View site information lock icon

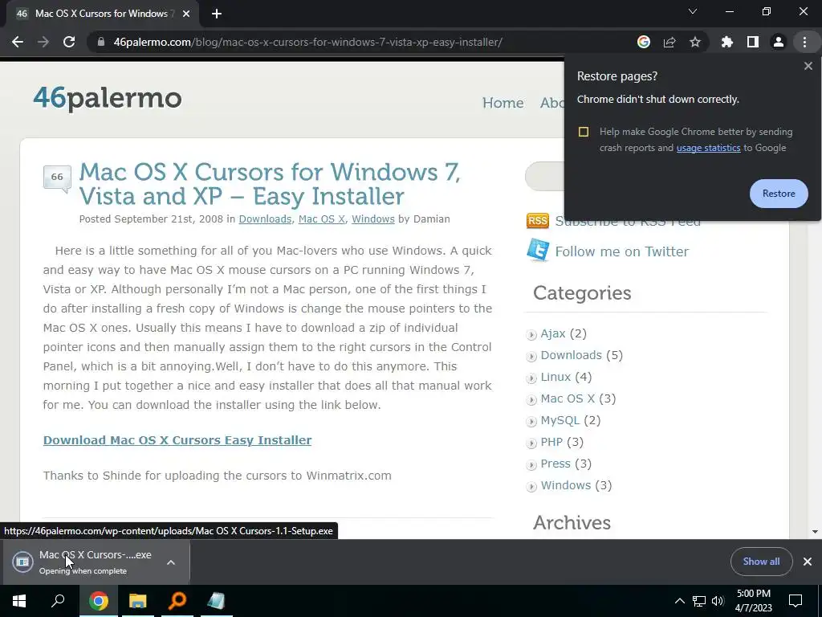100,42
